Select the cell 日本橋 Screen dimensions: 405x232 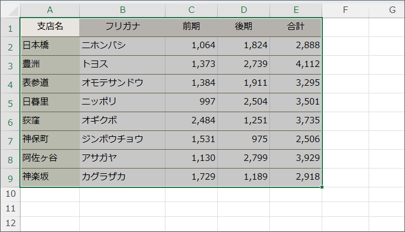(50, 46)
